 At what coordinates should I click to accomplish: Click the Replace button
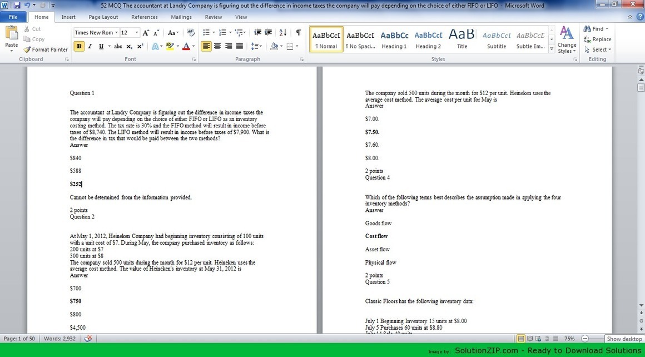pyautogui.click(x=597, y=39)
